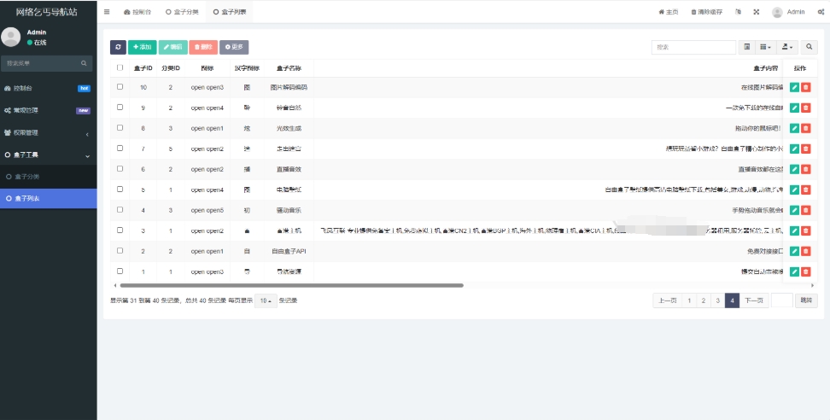
Task: Open the columns visibility dropdown
Action: pyautogui.click(x=765, y=47)
